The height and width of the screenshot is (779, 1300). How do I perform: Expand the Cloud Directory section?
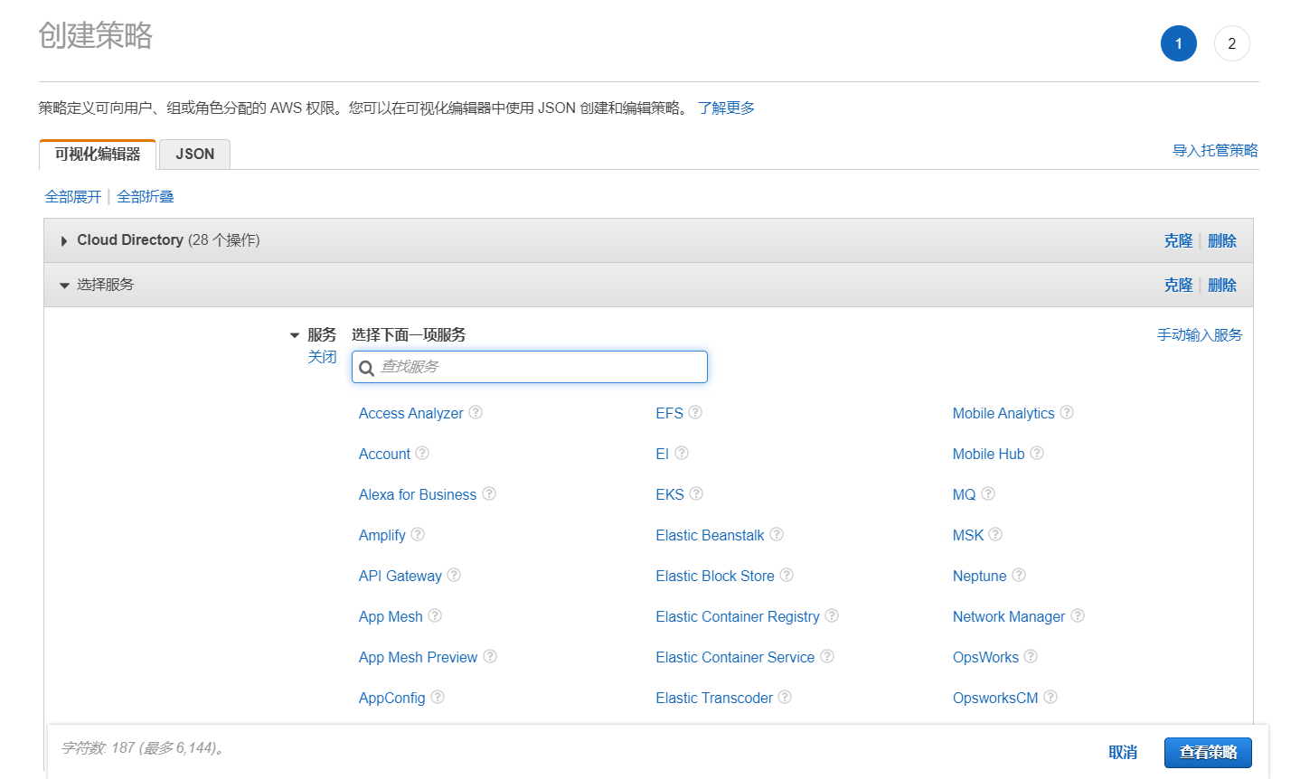64,241
